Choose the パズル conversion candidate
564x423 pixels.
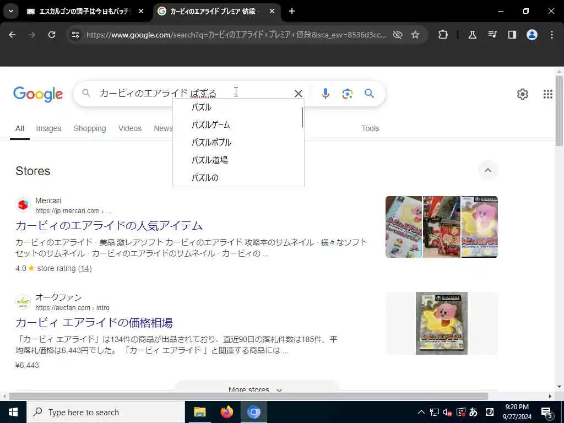[237, 107]
